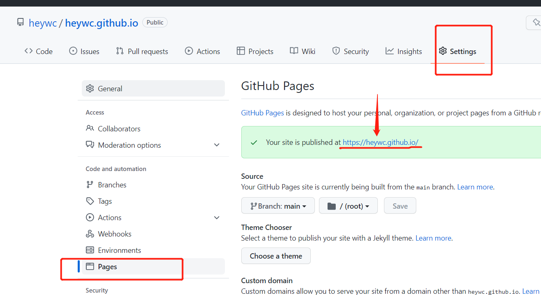
Task: Click the Public visibility badge
Action: [x=155, y=23]
